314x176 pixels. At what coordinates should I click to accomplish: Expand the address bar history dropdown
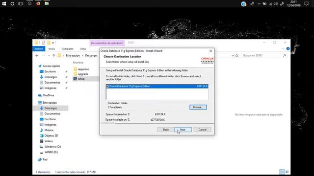click(233, 56)
